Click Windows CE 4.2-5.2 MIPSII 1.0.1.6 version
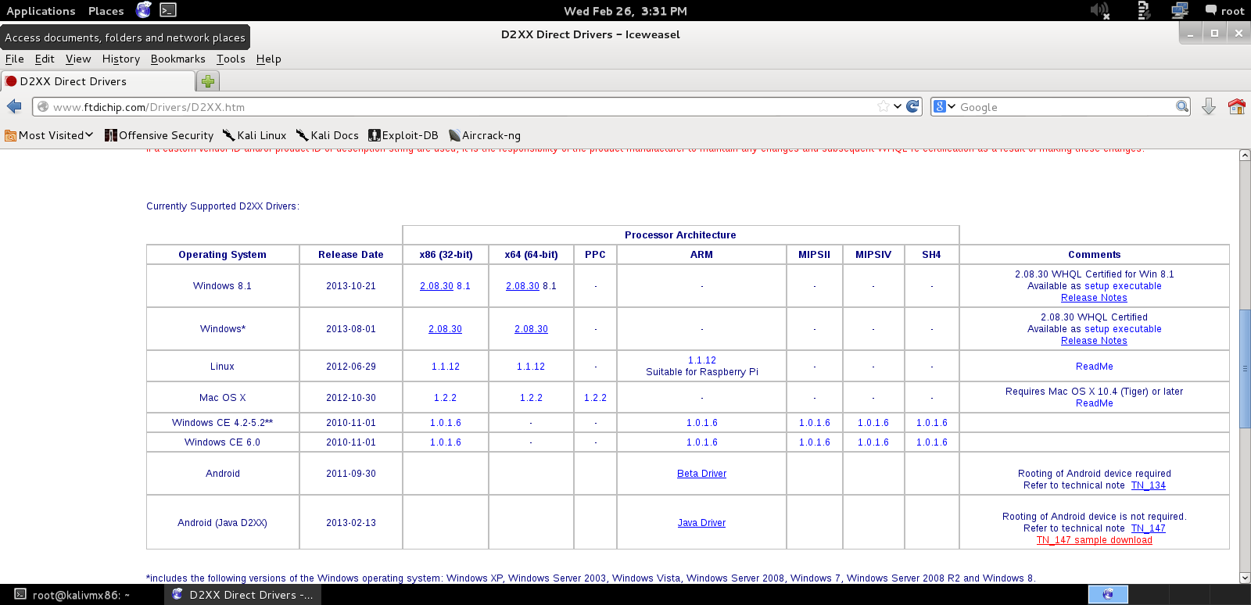The height and width of the screenshot is (605, 1251). 814,423
